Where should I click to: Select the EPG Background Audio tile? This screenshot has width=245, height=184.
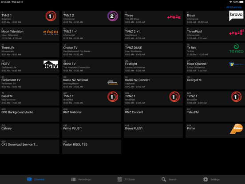(30, 115)
